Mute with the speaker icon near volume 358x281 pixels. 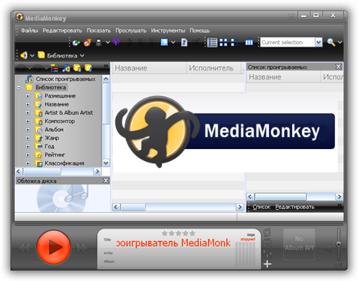pyautogui.click(x=329, y=248)
